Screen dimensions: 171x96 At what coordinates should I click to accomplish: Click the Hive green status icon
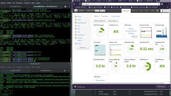[76, 29]
